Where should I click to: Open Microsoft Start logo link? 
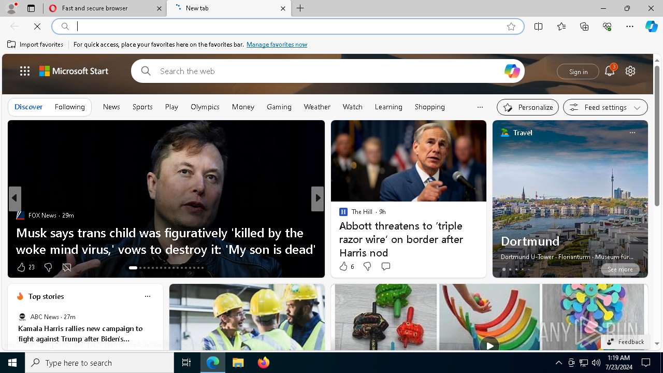74,71
